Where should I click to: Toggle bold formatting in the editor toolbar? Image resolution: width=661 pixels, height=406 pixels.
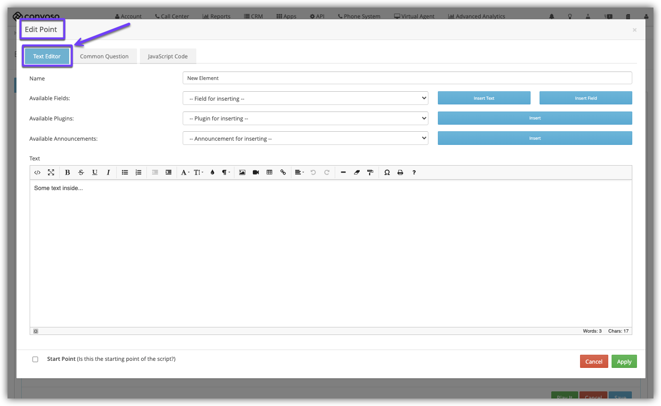[x=67, y=173]
